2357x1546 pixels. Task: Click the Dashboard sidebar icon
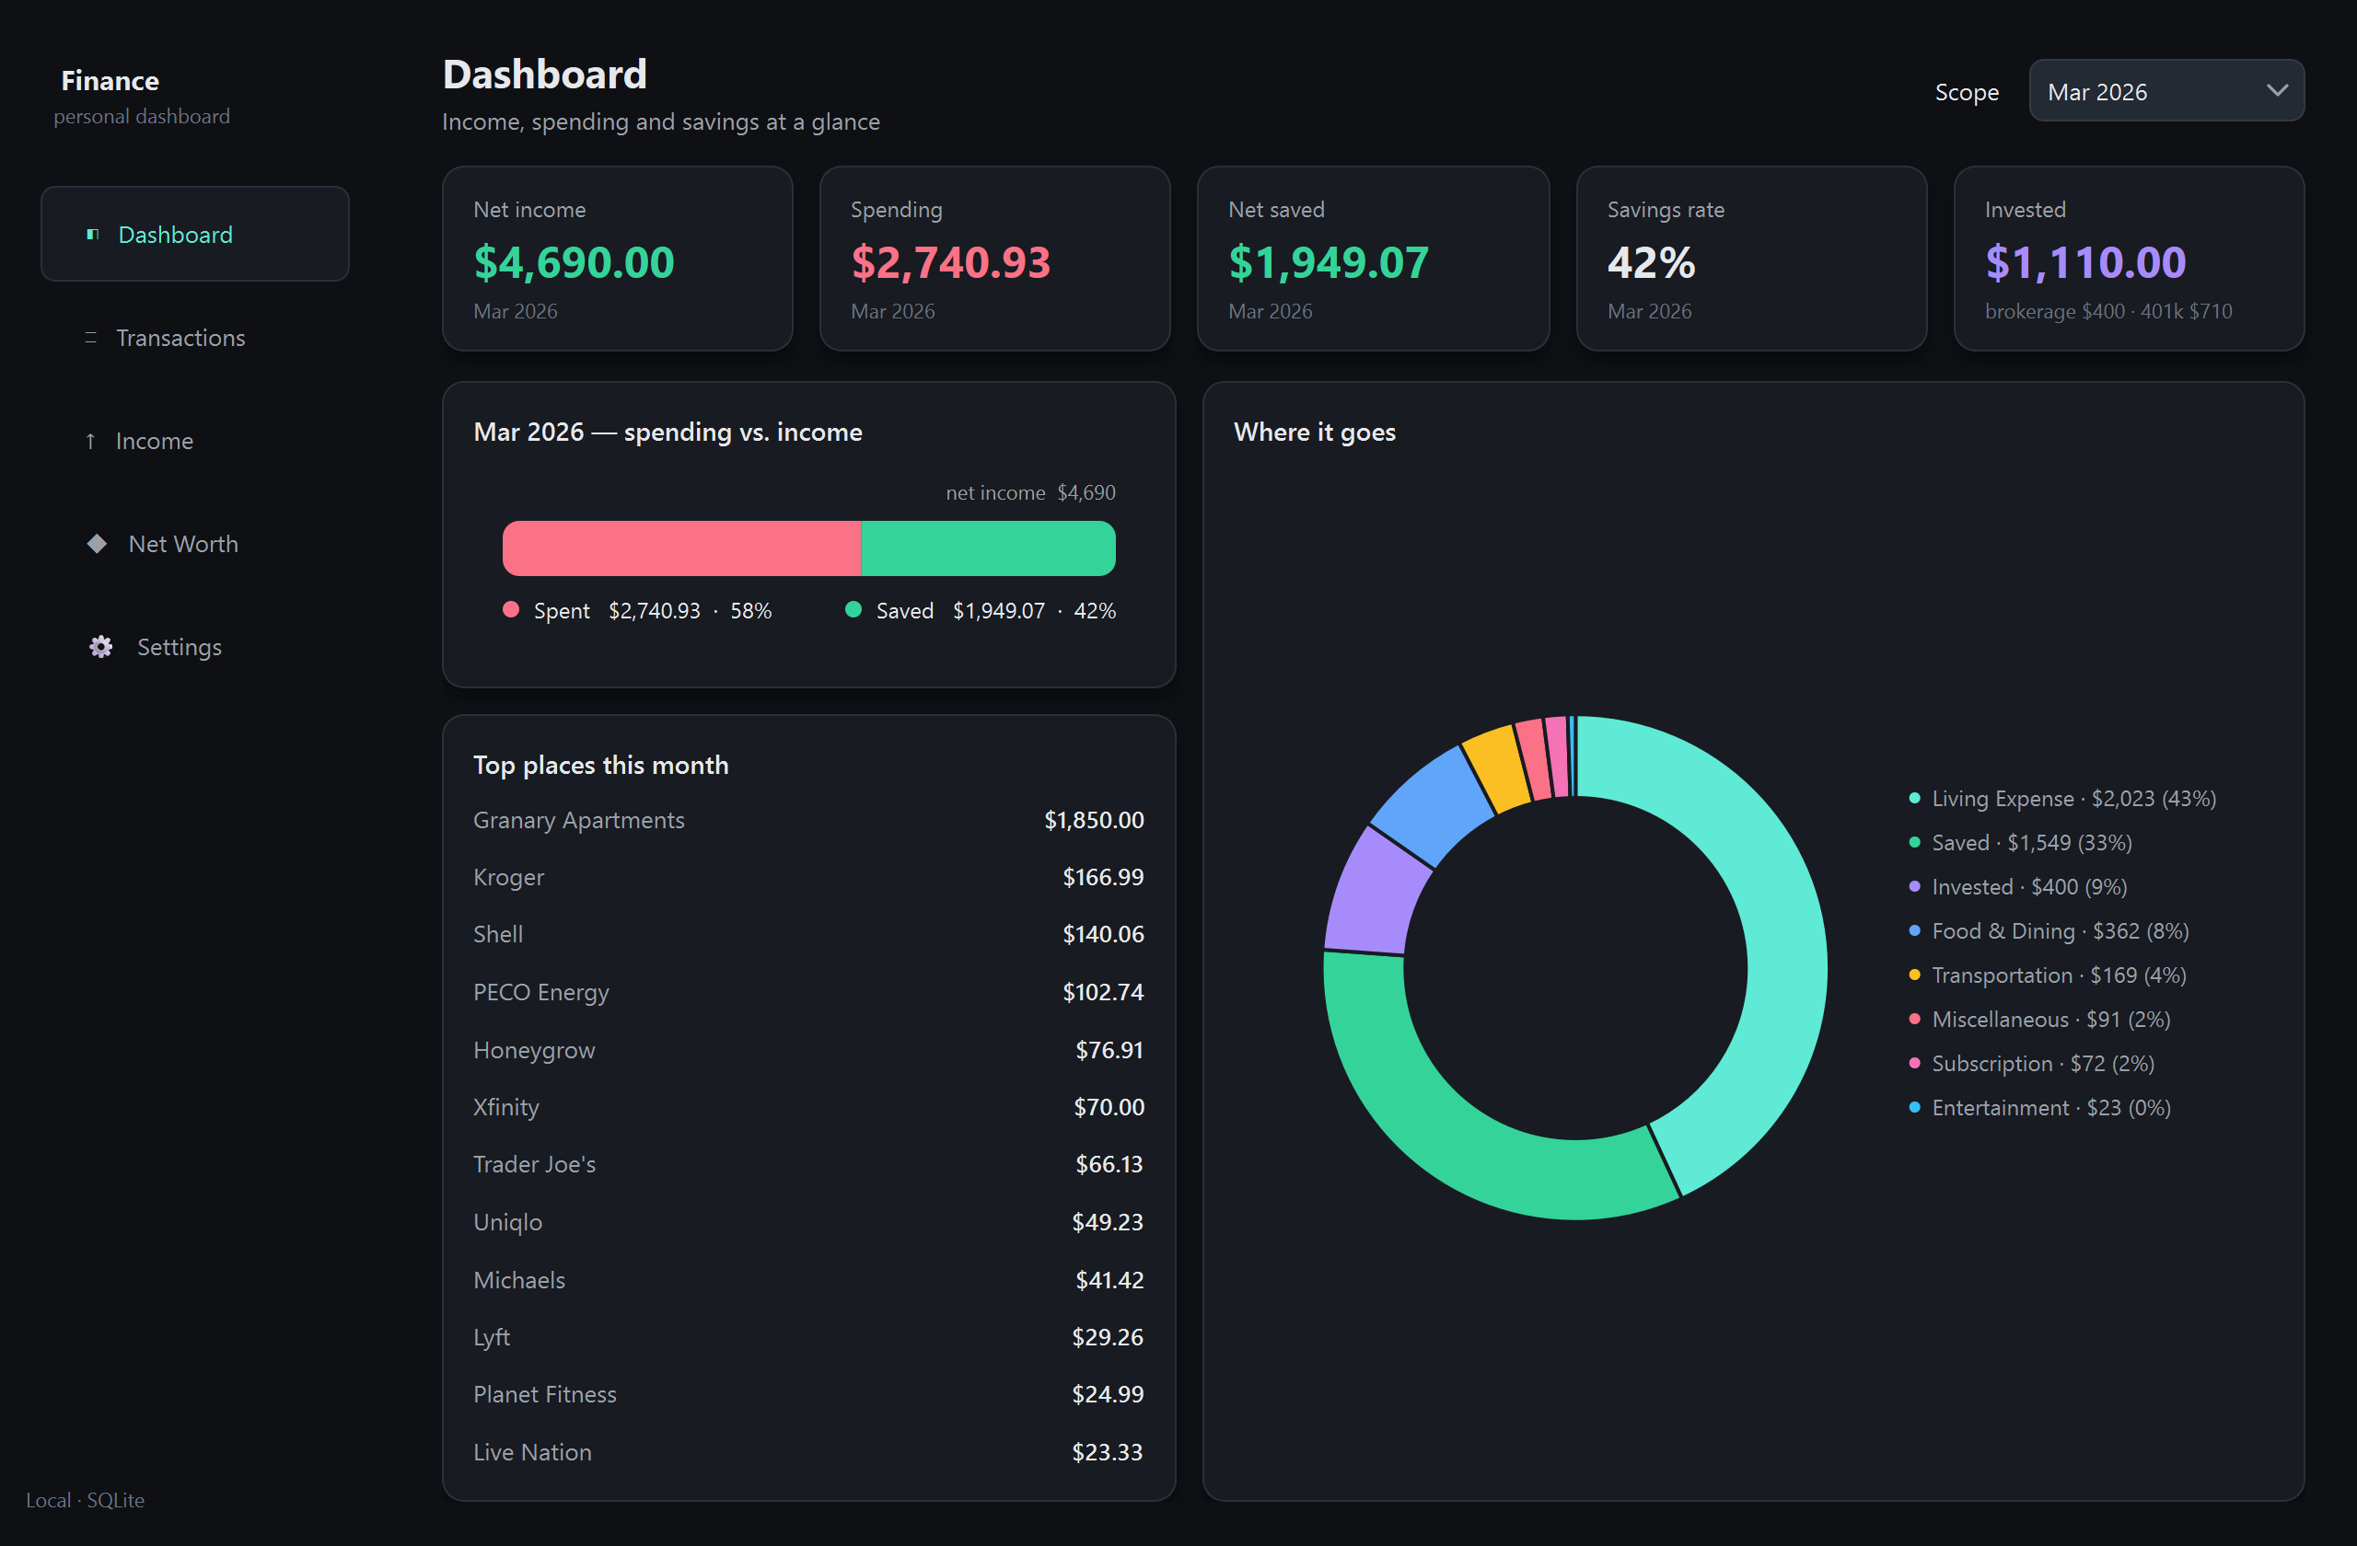92,235
